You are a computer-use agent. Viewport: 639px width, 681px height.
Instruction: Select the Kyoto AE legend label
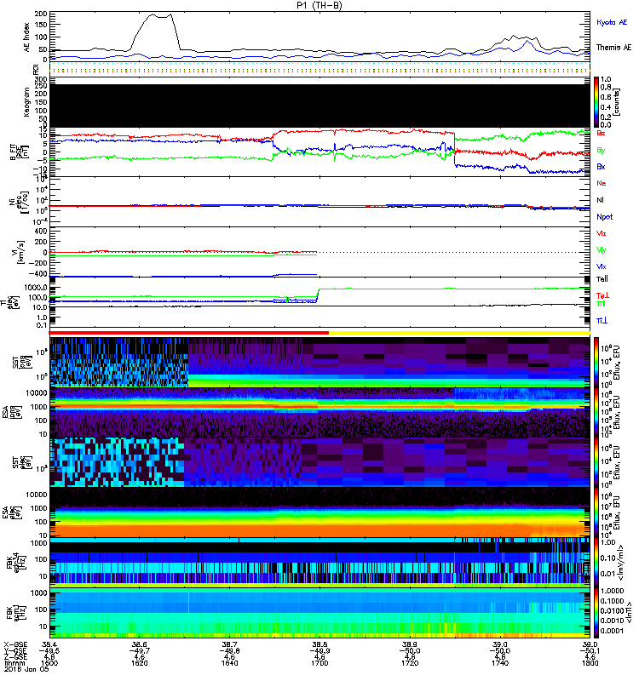pos(612,22)
